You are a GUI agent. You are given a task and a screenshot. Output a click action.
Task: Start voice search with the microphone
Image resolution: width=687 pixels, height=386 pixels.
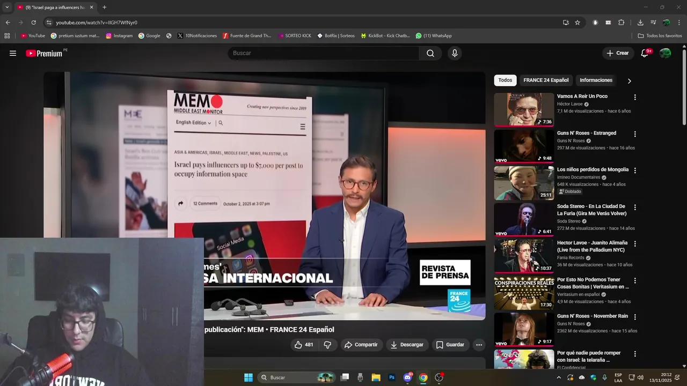(x=455, y=53)
